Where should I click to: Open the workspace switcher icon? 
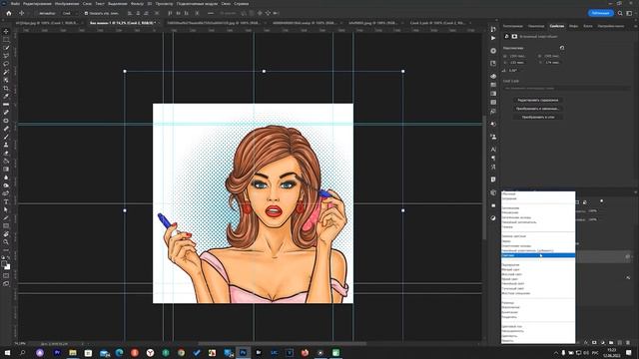pos(629,13)
